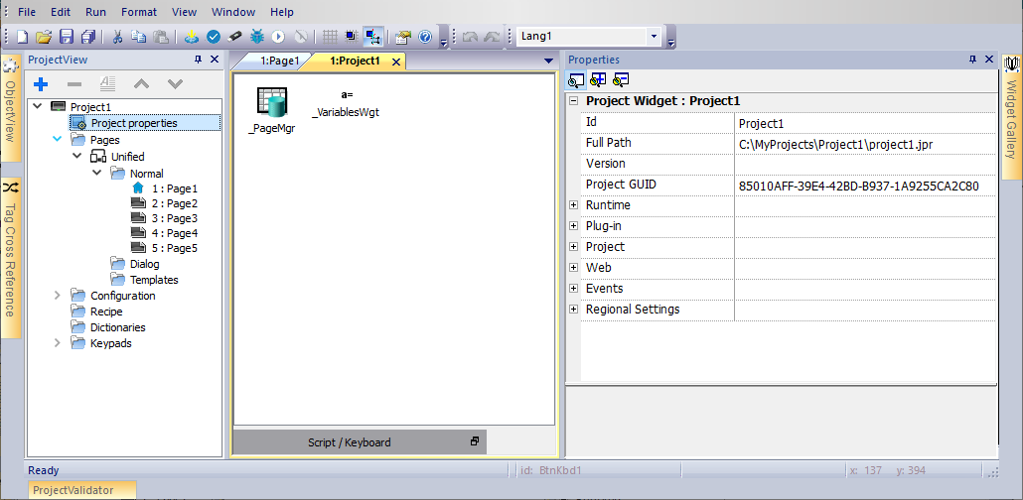The height and width of the screenshot is (500, 1023).
Task: Click the Undo arrow icon
Action: pyautogui.click(x=469, y=37)
